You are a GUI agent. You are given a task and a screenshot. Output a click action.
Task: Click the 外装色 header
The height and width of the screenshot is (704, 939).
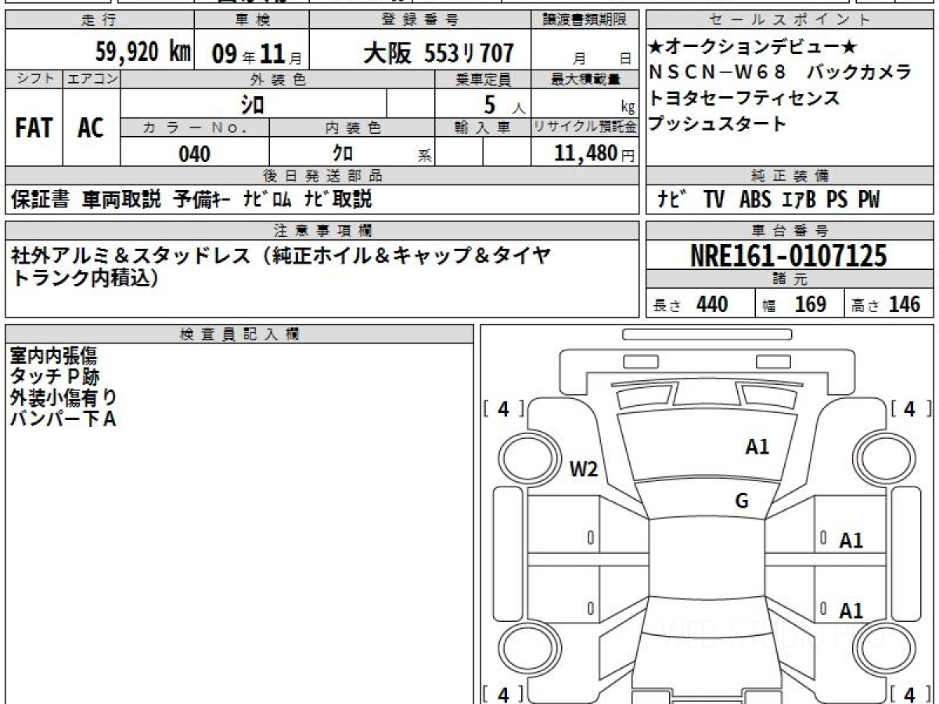tap(278, 79)
